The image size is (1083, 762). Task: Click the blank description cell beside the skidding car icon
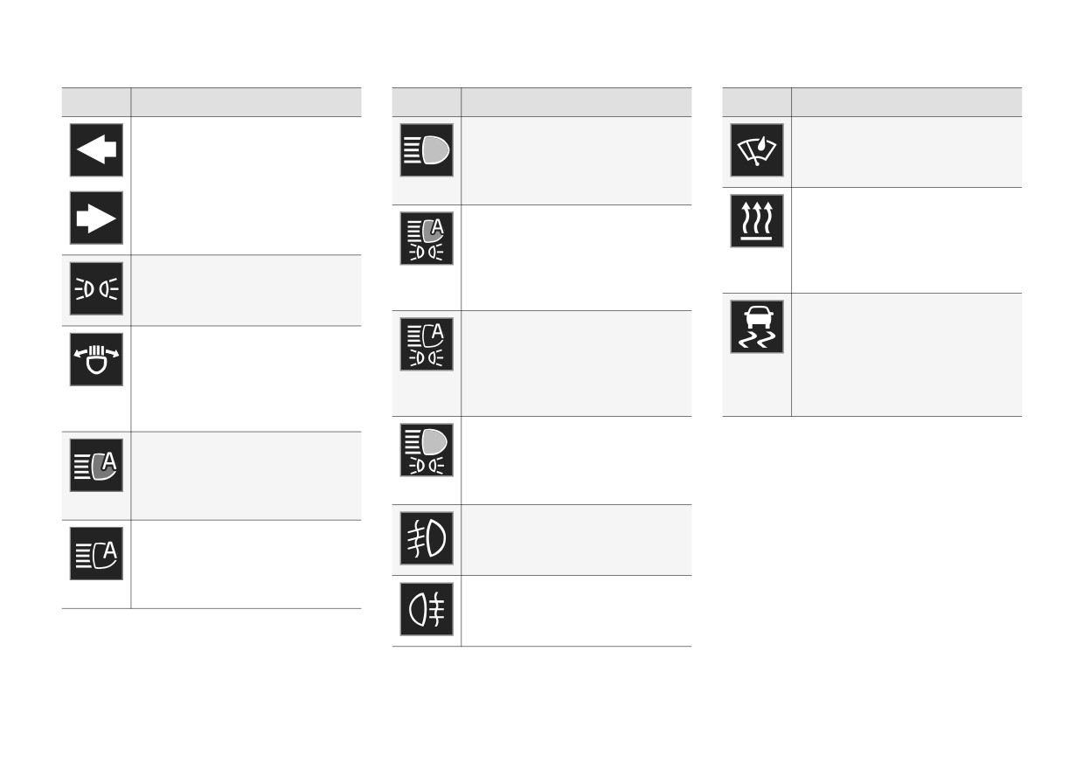tap(906, 355)
